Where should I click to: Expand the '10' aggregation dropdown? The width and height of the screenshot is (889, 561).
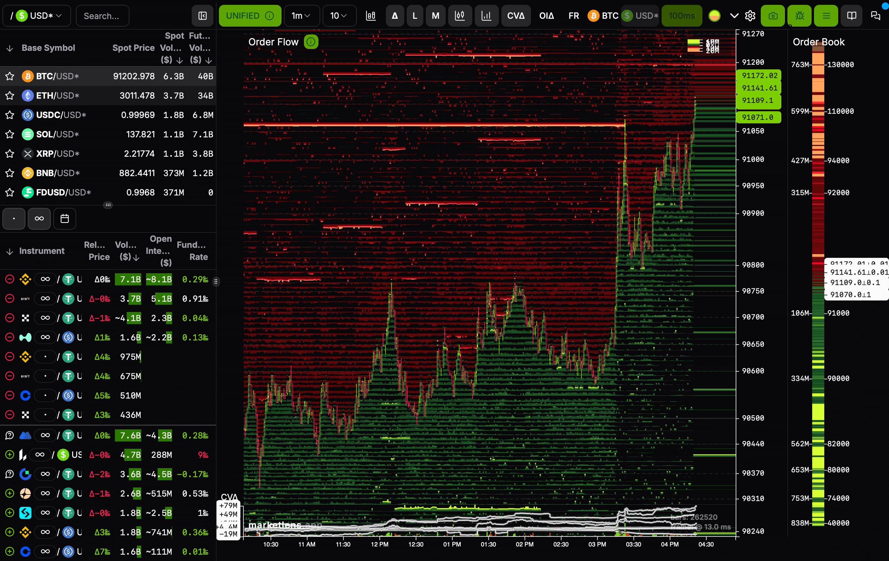click(x=339, y=15)
